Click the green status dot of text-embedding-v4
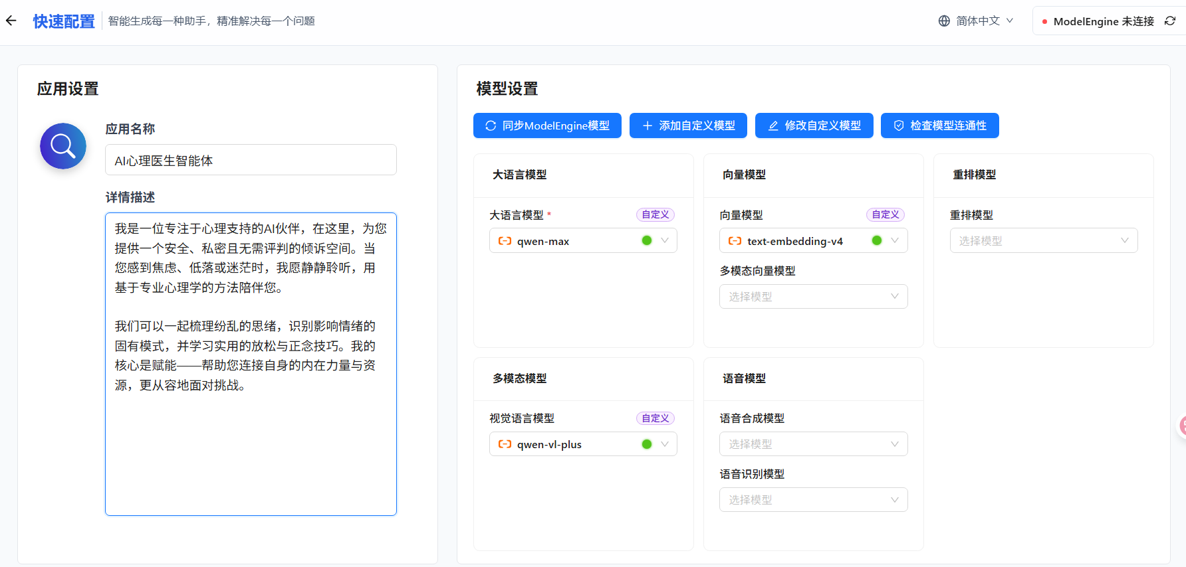 click(x=877, y=240)
